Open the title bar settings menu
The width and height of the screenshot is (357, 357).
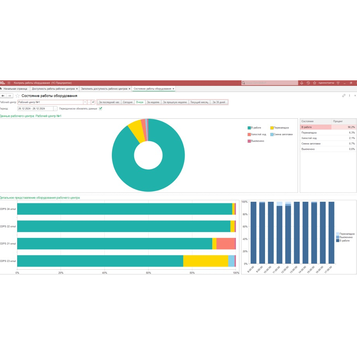338,83
